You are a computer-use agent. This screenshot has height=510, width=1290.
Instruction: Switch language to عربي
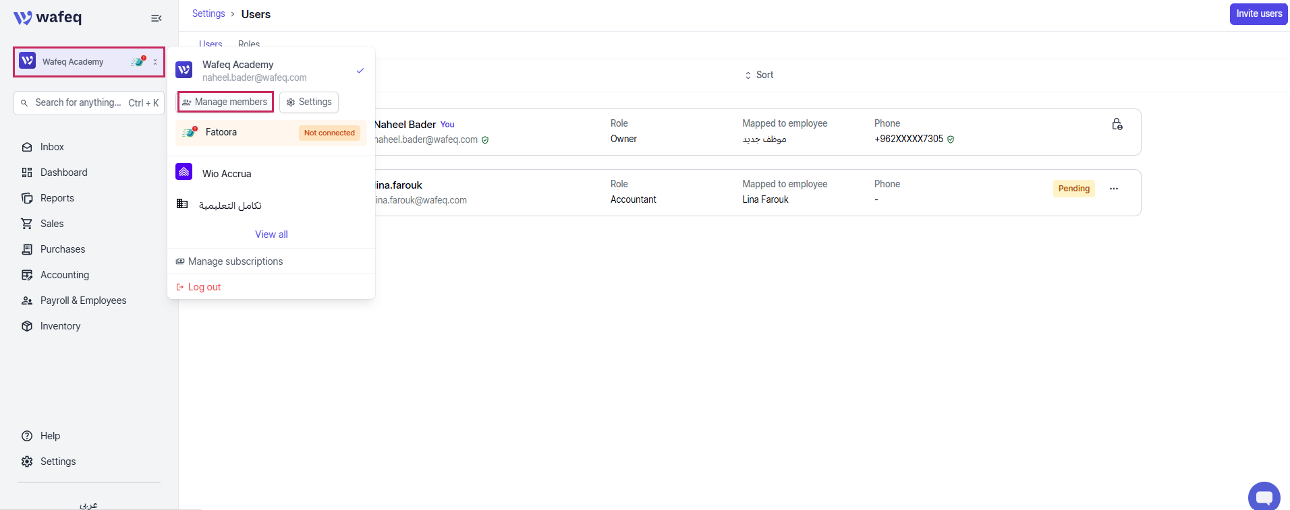(88, 505)
